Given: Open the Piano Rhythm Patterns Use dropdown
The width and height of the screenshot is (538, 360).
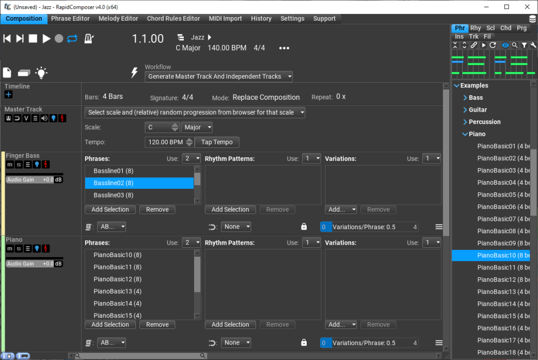Looking at the screenshot, I should (x=311, y=243).
